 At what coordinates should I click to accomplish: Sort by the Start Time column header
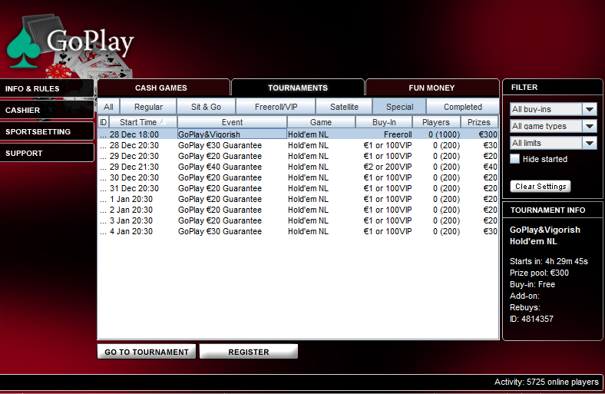click(143, 122)
